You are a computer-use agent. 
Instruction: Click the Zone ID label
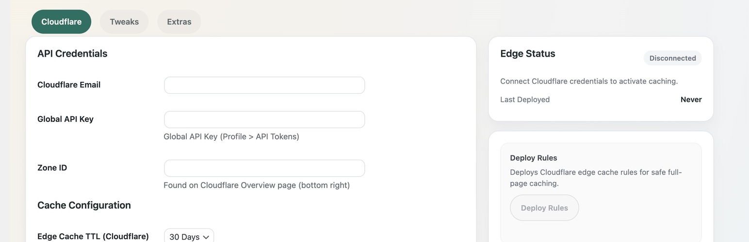coord(52,168)
